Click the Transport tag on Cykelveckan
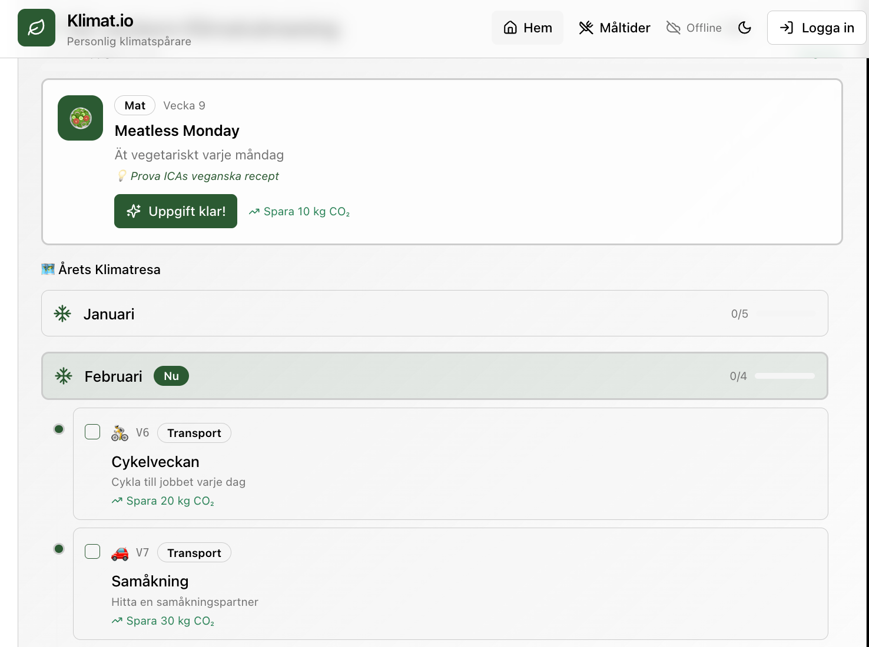This screenshot has width=869, height=647. (x=194, y=433)
